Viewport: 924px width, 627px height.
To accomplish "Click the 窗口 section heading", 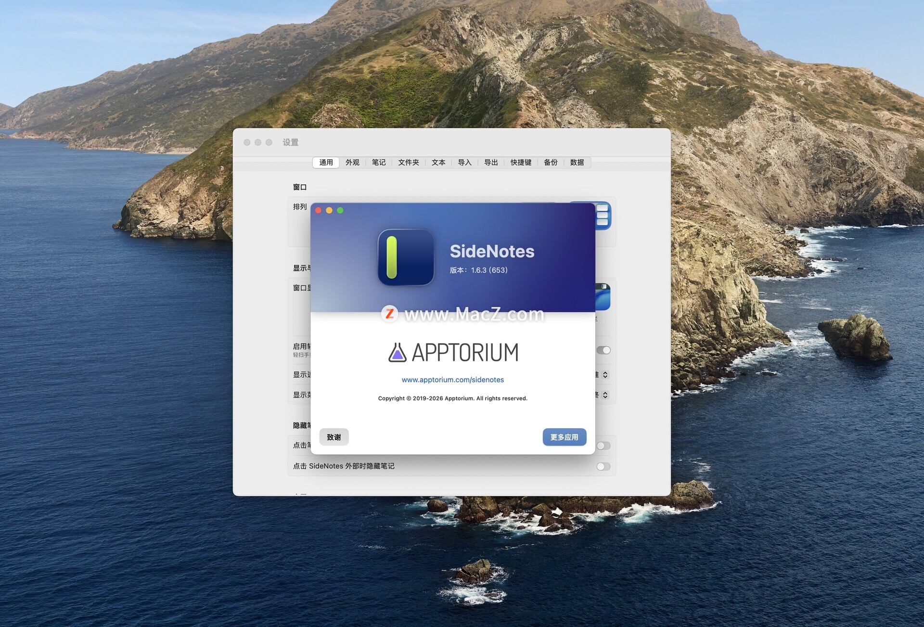I will (x=300, y=187).
